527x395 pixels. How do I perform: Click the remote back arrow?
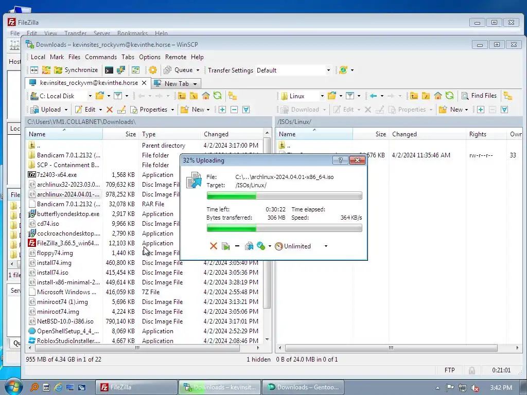click(373, 96)
